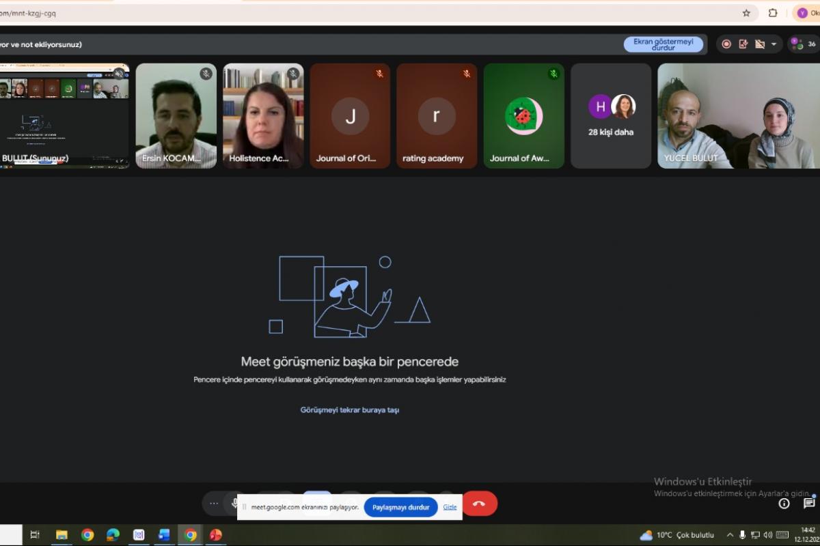Click the end call hang-up button
The image size is (820, 546).
(480, 504)
